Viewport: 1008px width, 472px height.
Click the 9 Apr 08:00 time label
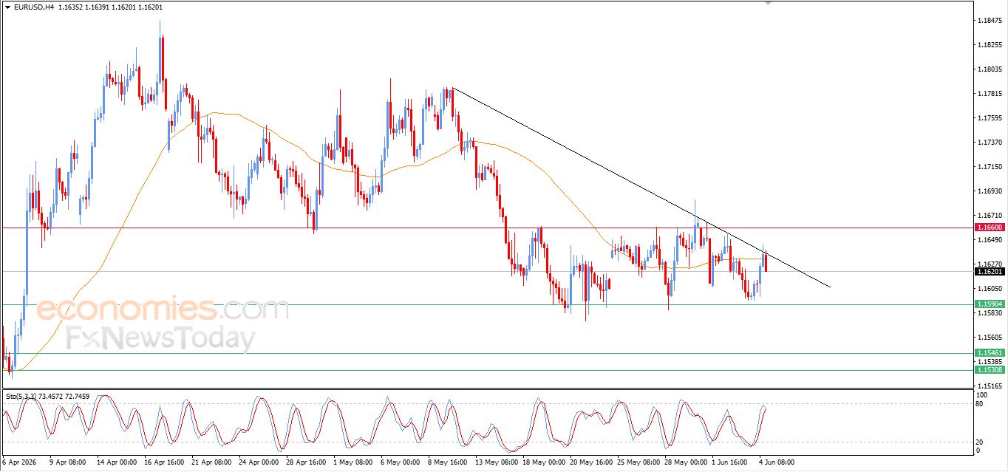tap(68, 462)
